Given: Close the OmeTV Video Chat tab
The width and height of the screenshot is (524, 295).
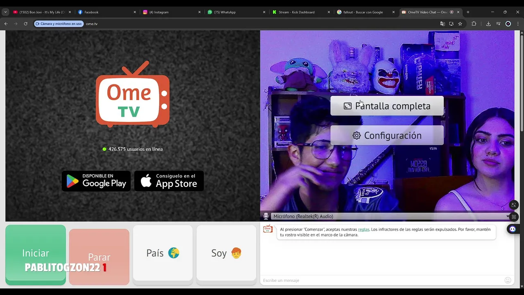Looking at the screenshot, I should [458, 12].
